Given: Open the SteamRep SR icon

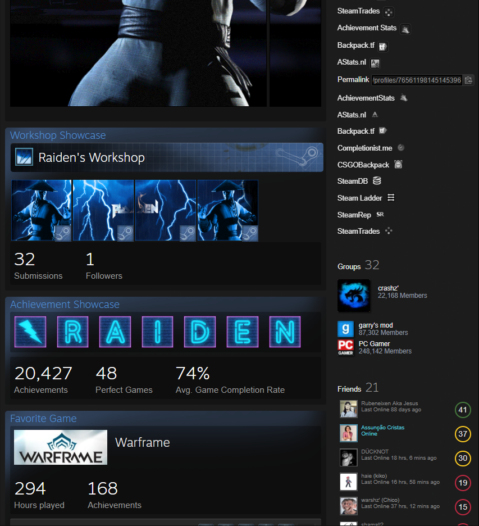Looking at the screenshot, I should (380, 215).
